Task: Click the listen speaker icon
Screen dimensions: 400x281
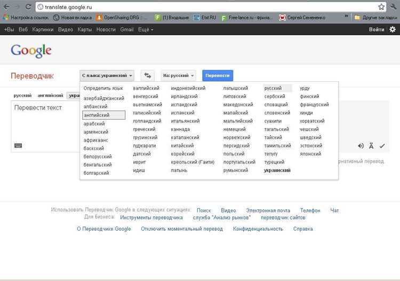Action: point(361,146)
